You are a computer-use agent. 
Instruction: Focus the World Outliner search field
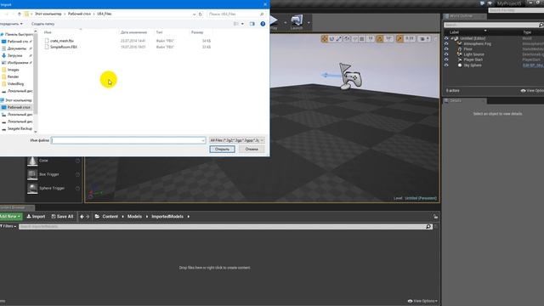coord(491,25)
